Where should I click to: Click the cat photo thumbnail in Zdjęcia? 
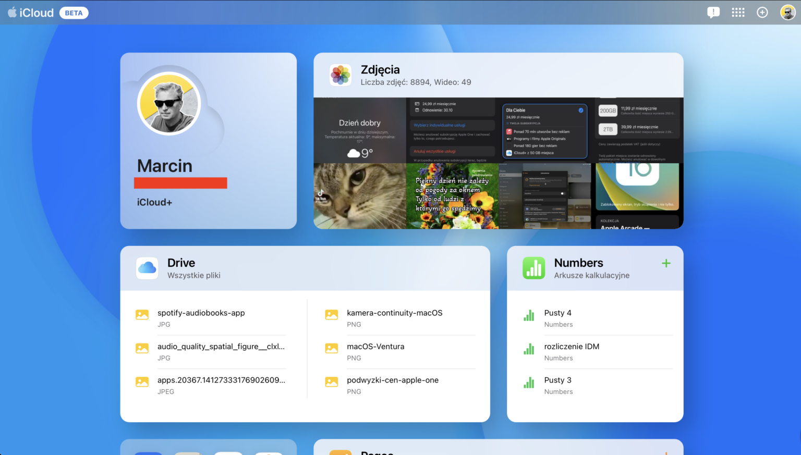point(360,196)
